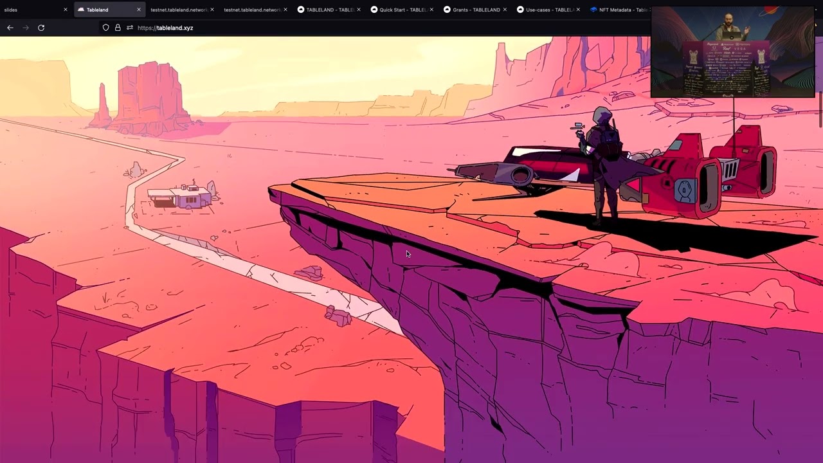Select the Use-cases - TABLELAND tab
This screenshot has height=463, width=823.
(547, 10)
